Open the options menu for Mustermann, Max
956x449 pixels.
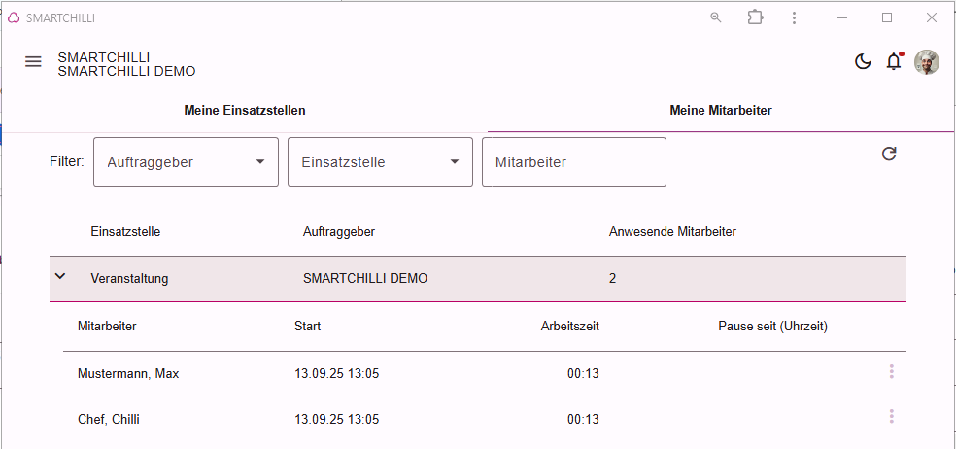[x=891, y=371]
